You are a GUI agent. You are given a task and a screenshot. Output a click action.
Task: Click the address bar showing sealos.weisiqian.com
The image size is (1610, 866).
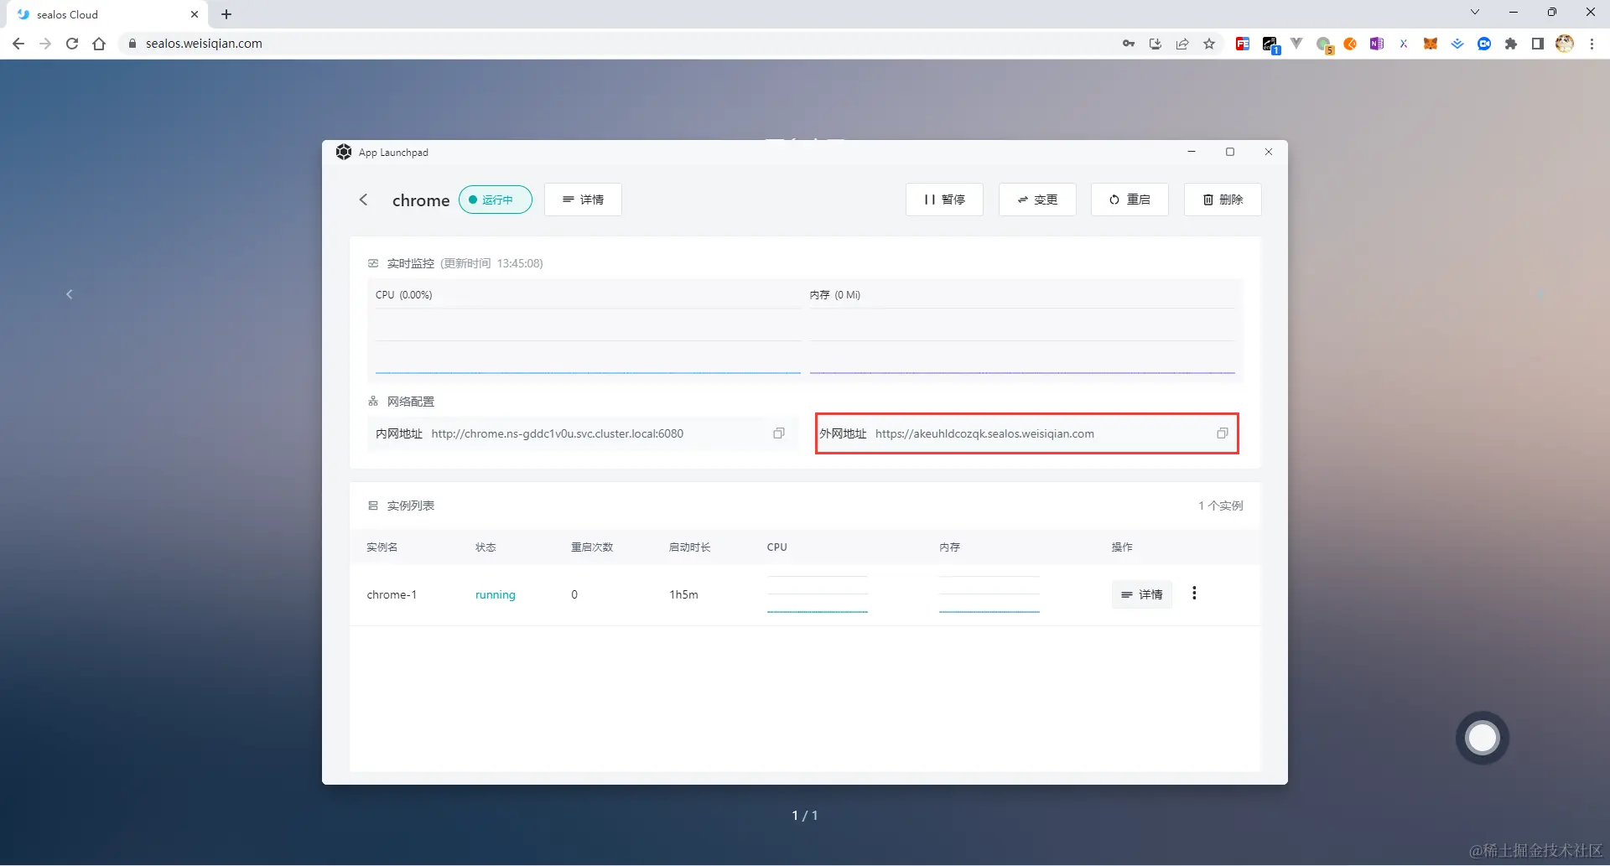point(621,44)
